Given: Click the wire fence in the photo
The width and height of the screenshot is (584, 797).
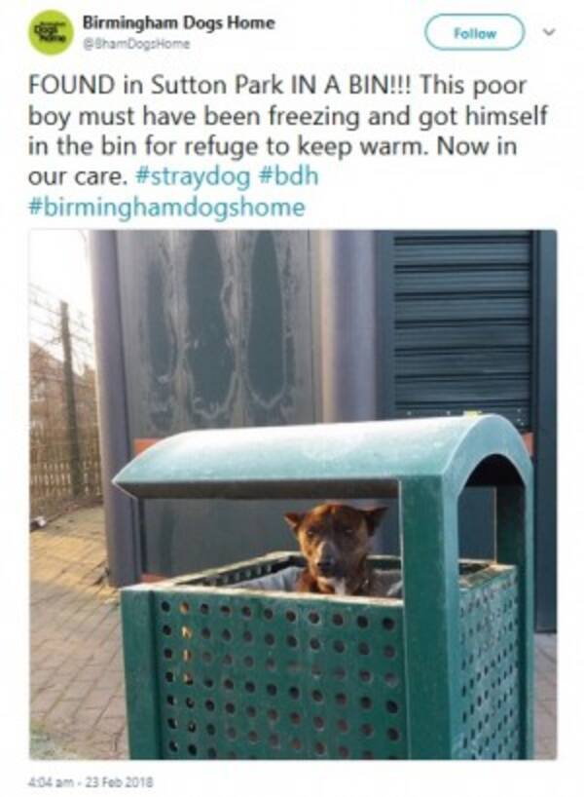Looking at the screenshot, I should pos(63,401).
